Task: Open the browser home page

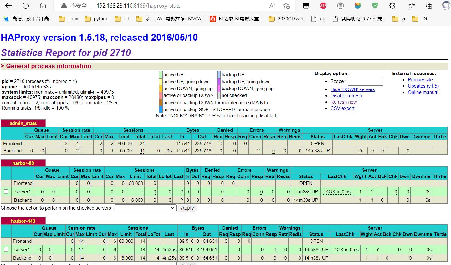Action: point(43,6)
